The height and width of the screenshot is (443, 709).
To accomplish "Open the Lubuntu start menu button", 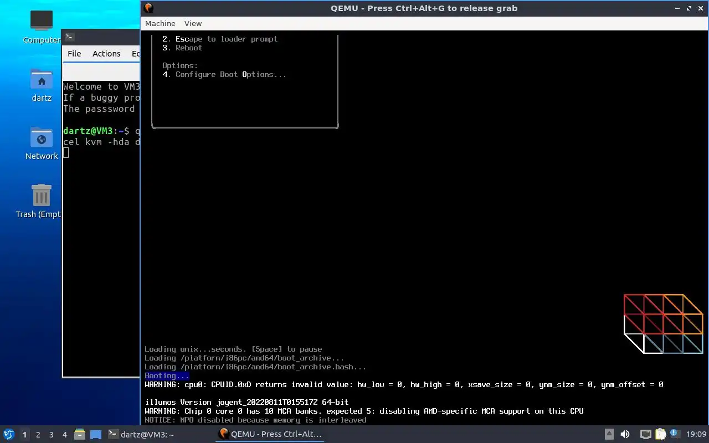I will 9,434.
